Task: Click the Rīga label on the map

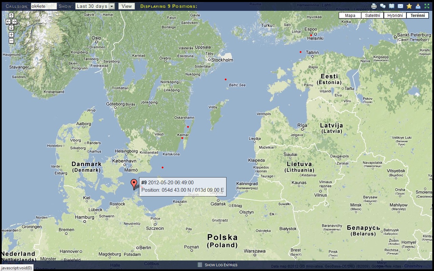Action: tap(302, 125)
